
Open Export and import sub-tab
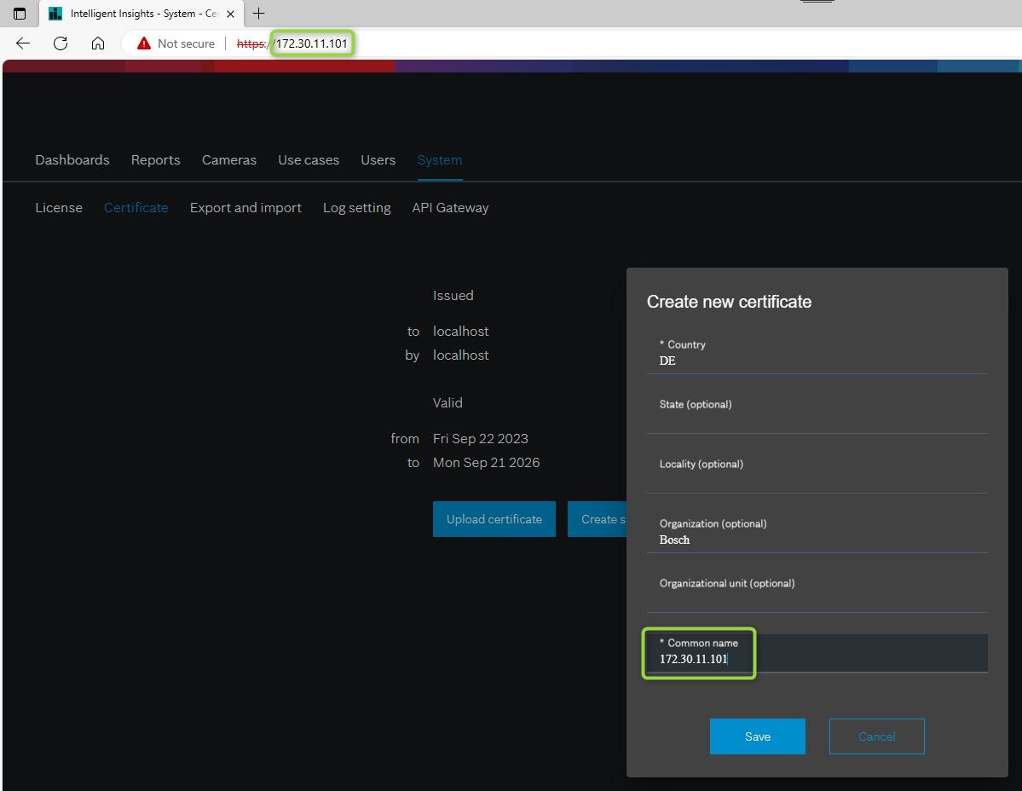pyautogui.click(x=245, y=208)
